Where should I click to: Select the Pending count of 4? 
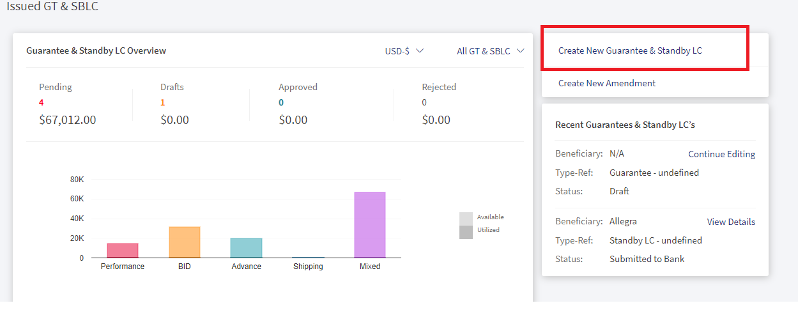tap(42, 102)
